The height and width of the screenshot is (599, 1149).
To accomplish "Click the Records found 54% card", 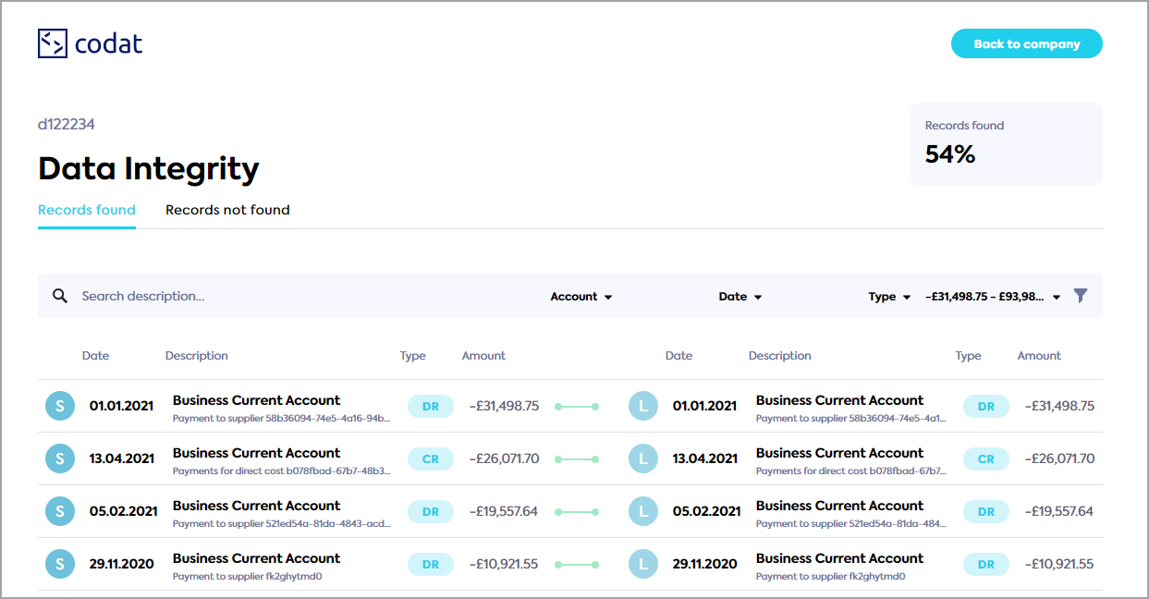I will (1007, 144).
